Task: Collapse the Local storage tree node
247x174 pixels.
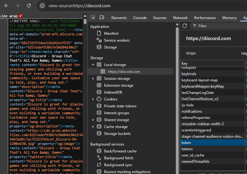Action: [x=93, y=65]
